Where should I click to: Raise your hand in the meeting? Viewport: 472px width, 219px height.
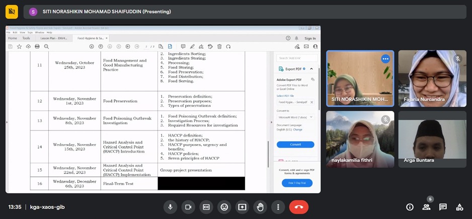pos(260,207)
